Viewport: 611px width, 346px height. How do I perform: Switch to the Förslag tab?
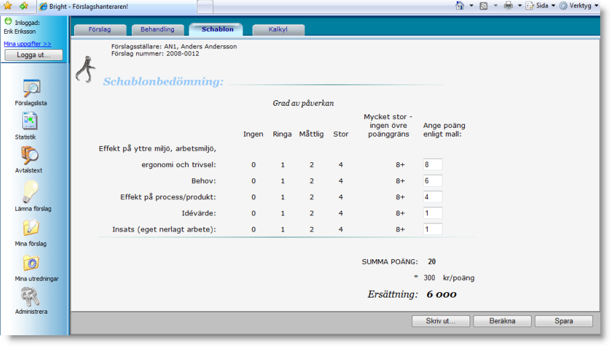(100, 30)
